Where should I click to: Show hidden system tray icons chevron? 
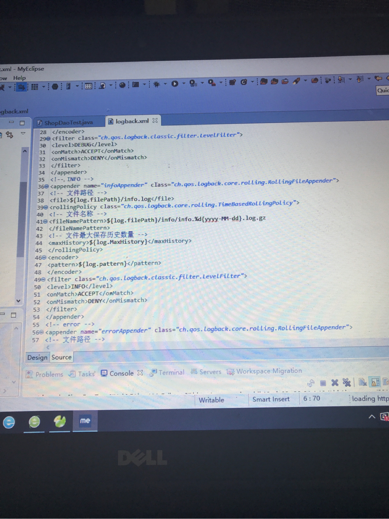[371, 417]
